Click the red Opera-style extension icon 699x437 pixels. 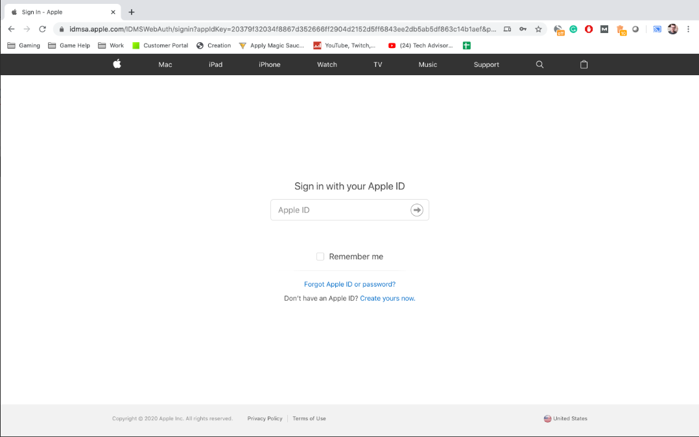[x=589, y=29]
